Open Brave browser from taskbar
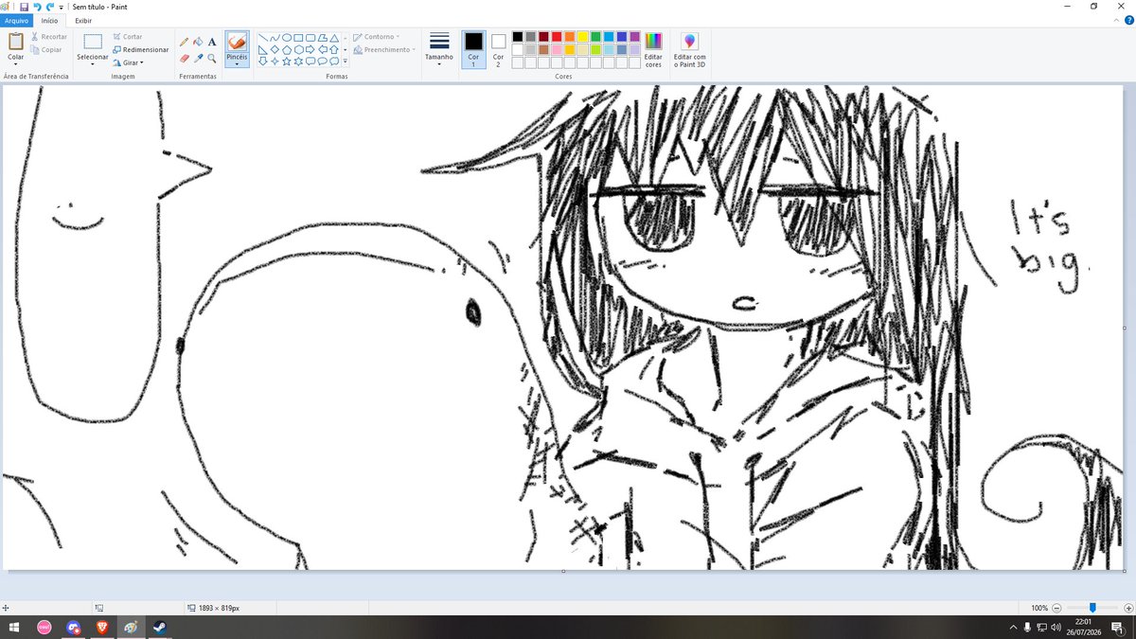 (102, 628)
